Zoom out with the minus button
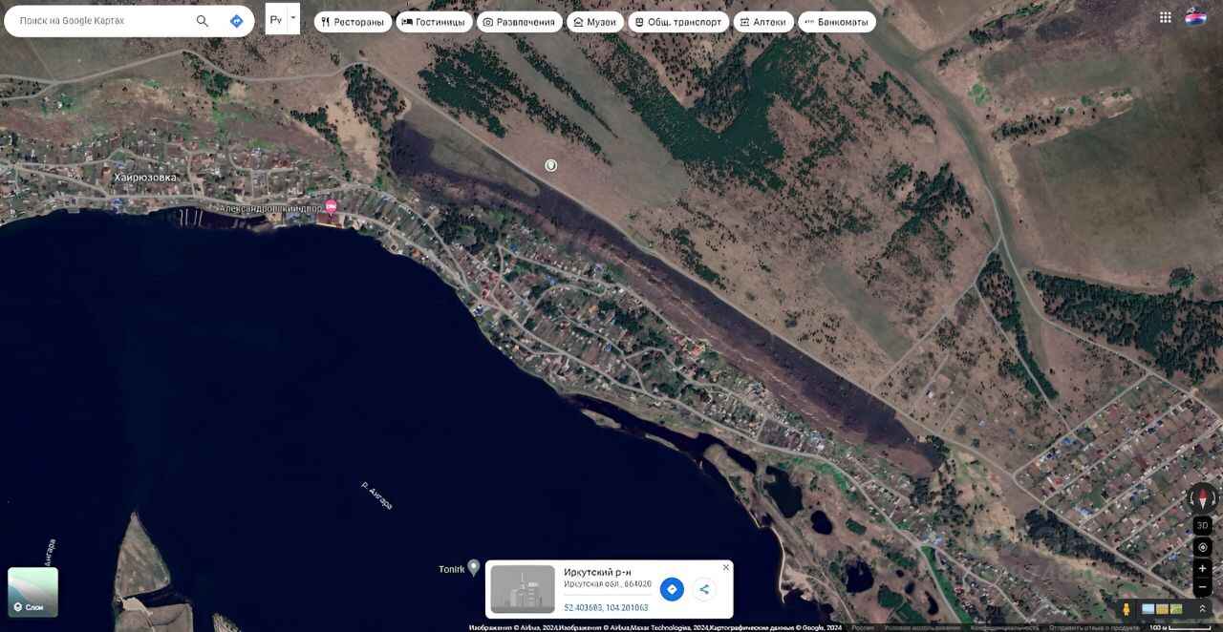 click(1203, 586)
